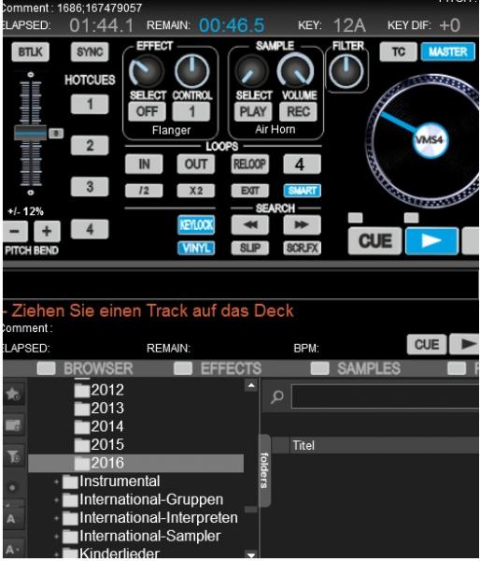480x561 pixels.
Task: Switch to the EFFECTS tab
Action: click(218, 368)
